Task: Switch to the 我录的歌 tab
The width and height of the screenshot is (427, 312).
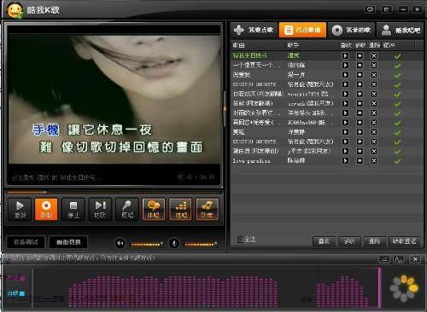Action: pyautogui.click(x=352, y=30)
